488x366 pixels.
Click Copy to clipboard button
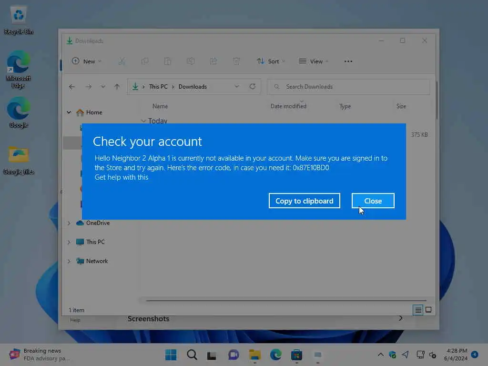point(304,201)
